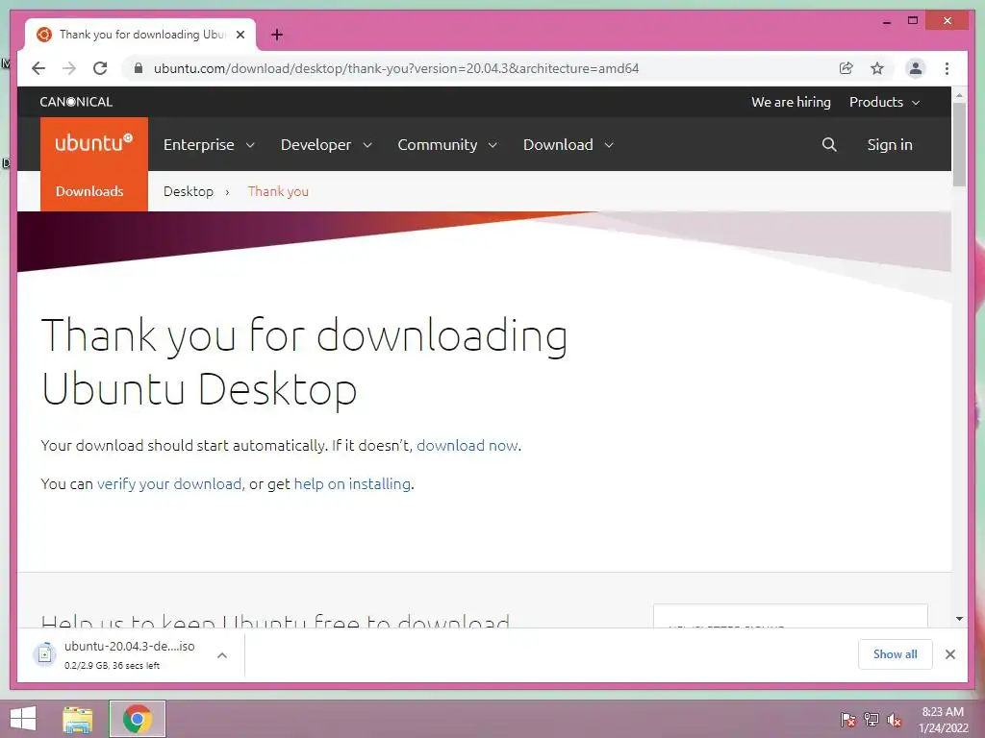Open a new tab with the plus button

coord(276,35)
